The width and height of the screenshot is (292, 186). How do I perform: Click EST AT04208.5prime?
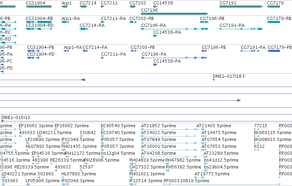coord(159,153)
